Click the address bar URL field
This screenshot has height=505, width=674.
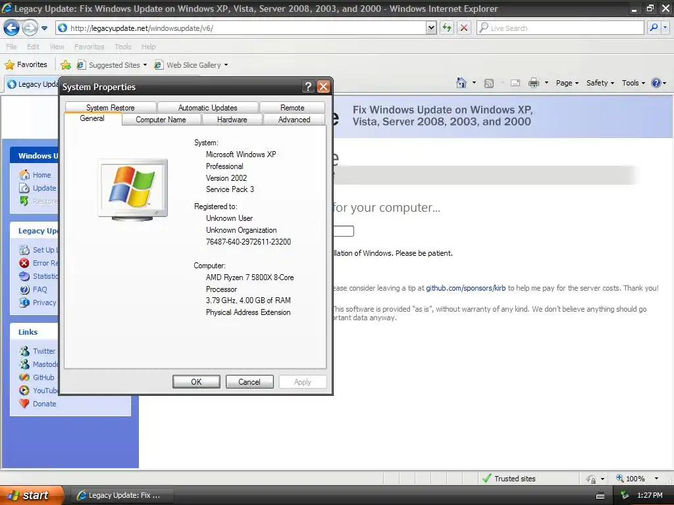[x=241, y=28]
